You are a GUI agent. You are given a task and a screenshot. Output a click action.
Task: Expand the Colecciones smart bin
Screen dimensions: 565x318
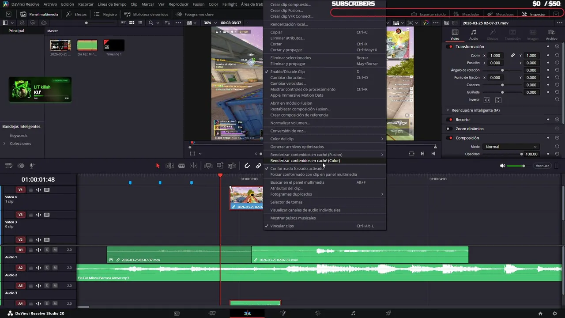pyautogui.click(x=4, y=144)
